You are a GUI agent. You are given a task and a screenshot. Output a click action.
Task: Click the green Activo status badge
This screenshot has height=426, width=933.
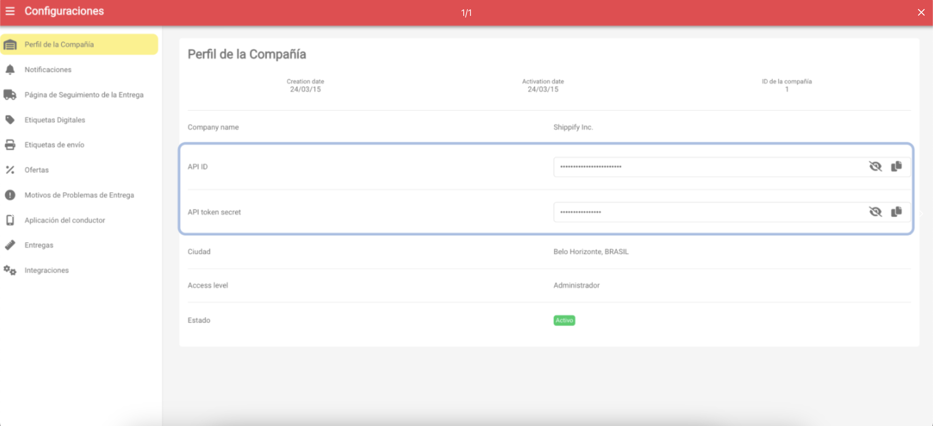click(564, 320)
